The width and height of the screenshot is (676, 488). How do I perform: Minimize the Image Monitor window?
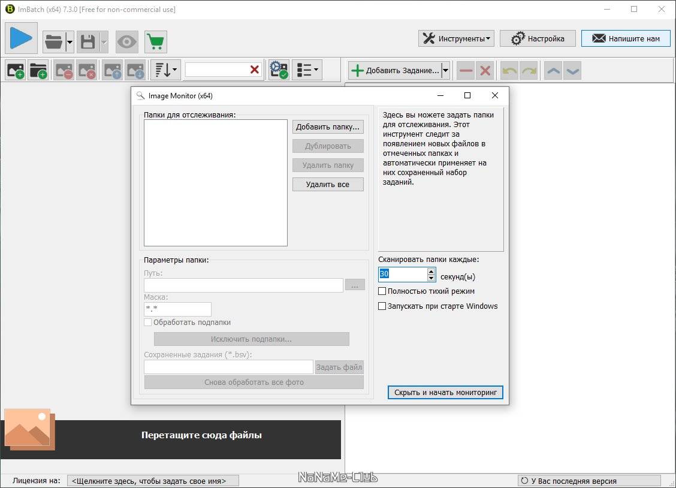pyautogui.click(x=440, y=95)
